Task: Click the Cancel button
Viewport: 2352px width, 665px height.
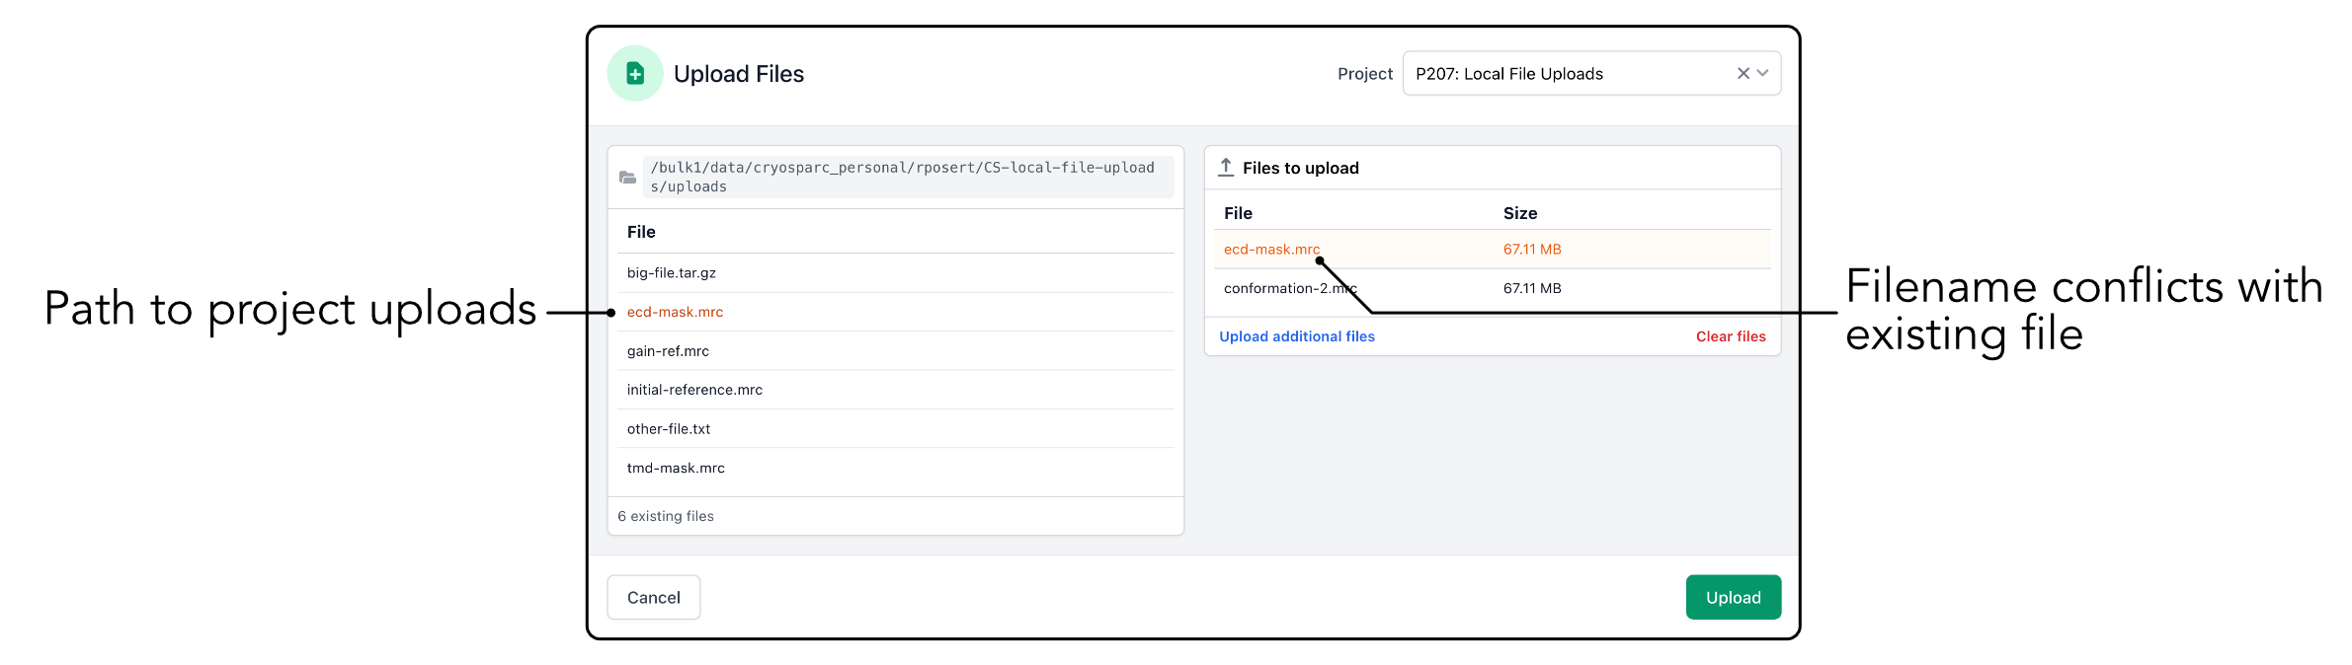Action: (x=653, y=598)
